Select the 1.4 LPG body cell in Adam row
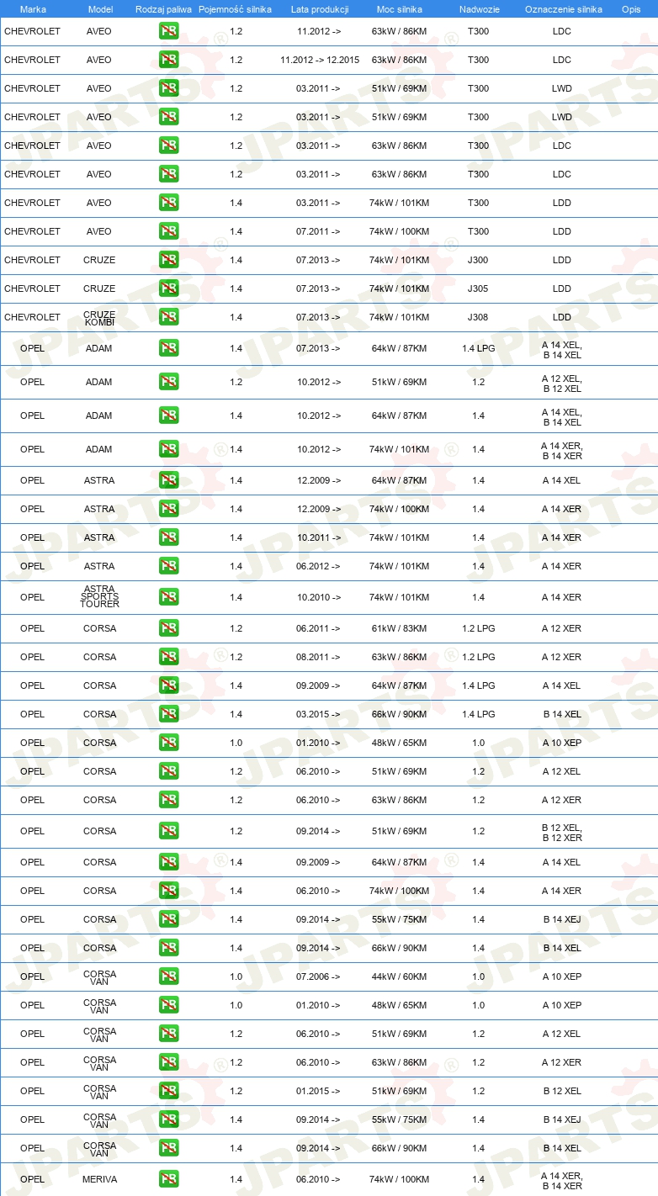Screen dimensions: 658x1196 (x=478, y=348)
